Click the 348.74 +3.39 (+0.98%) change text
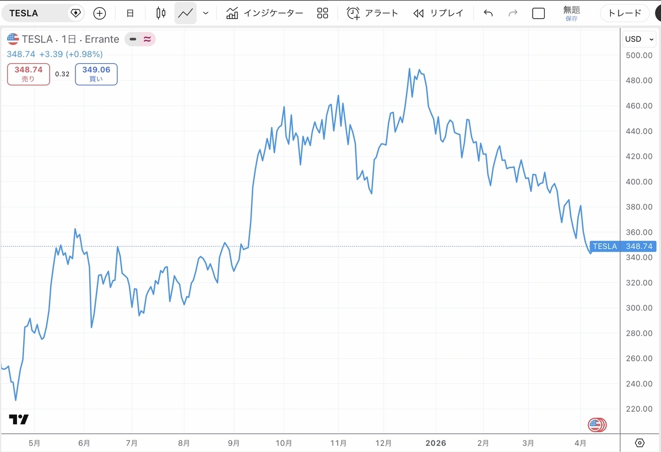661x452 pixels. pyautogui.click(x=55, y=54)
